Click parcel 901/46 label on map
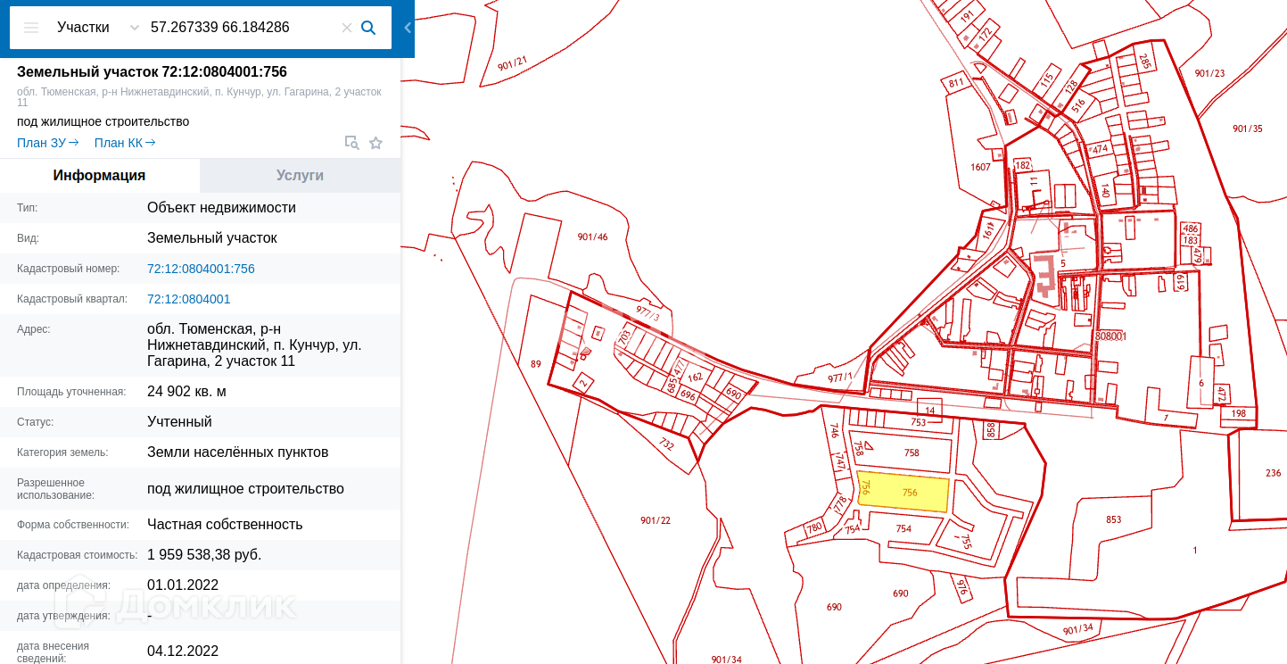Viewport: 1287px width, 664px height. [592, 237]
